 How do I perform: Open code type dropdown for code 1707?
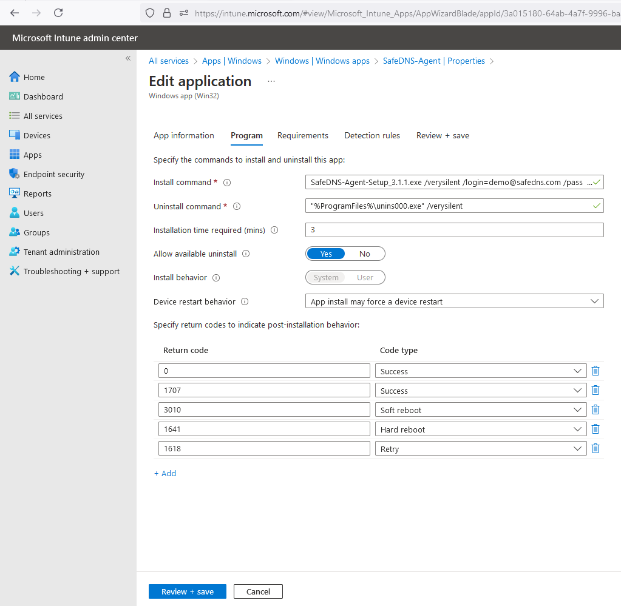tap(481, 390)
